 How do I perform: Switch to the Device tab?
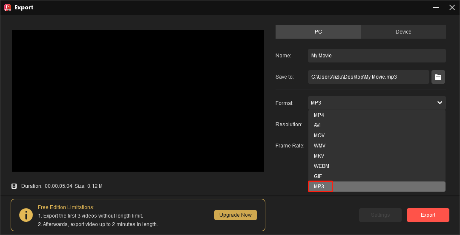pyautogui.click(x=403, y=32)
